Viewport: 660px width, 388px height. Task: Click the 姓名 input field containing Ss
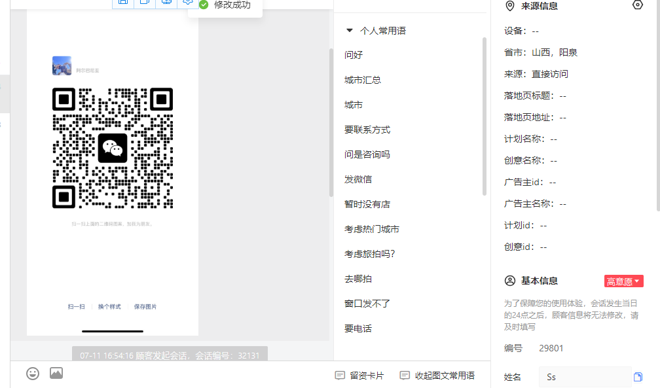(x=585, y=377)
